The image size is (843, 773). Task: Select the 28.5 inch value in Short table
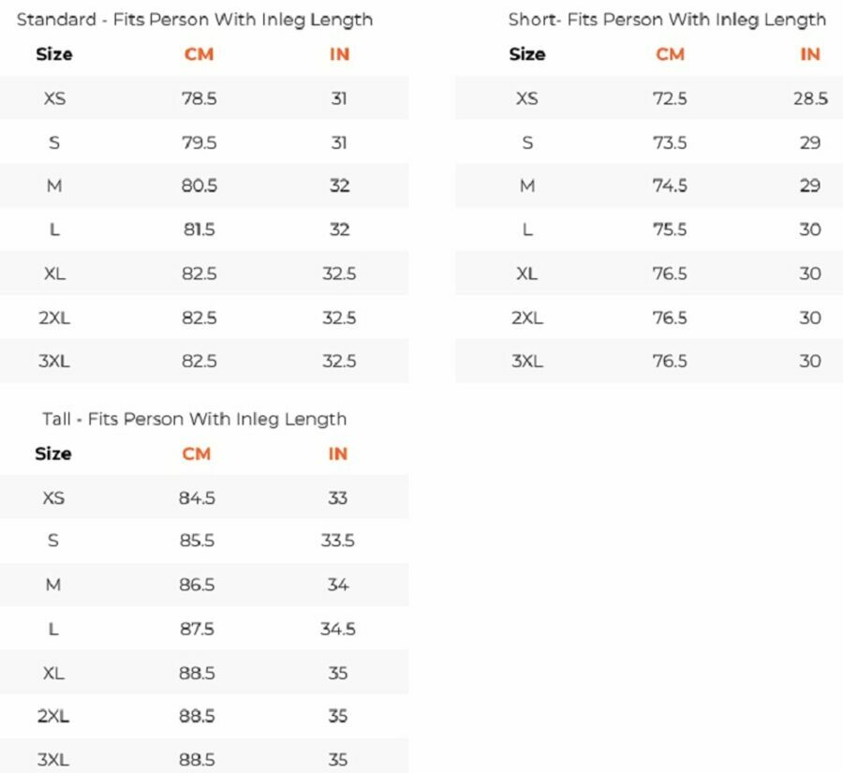[x=809, y=98]
